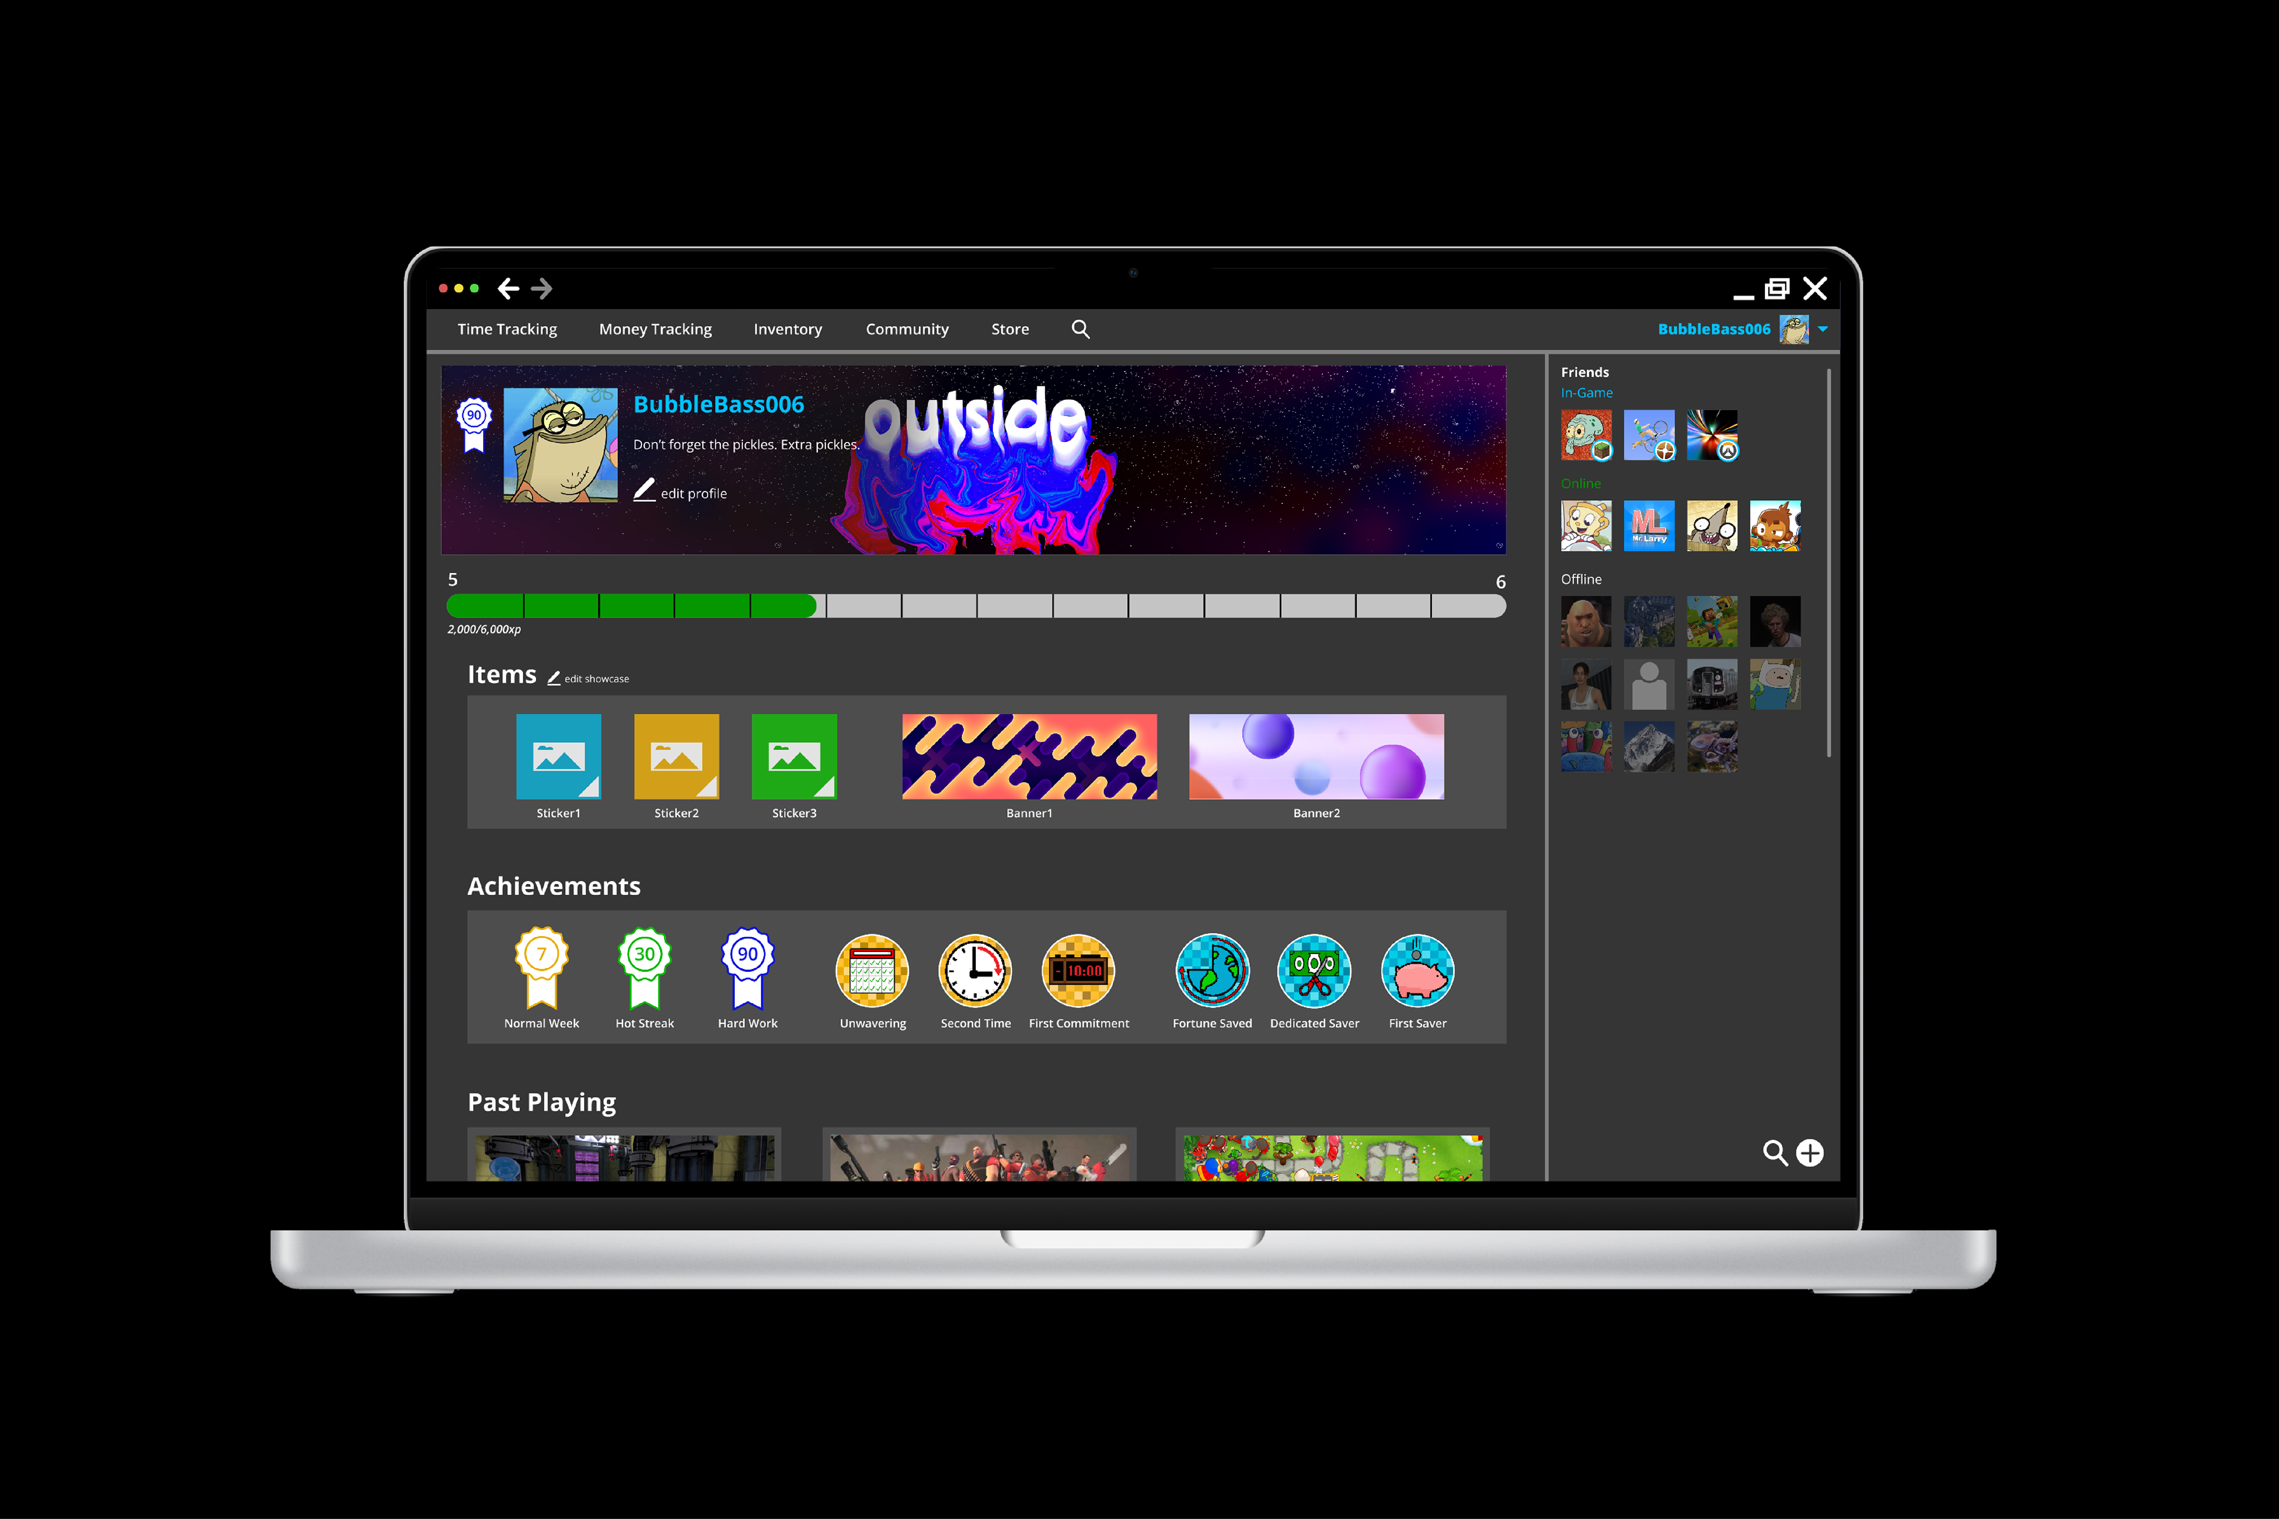The width and height of the screenshot is (2279, 1519).
Task: Click the edit showcase link
Action: click(596, 679)
